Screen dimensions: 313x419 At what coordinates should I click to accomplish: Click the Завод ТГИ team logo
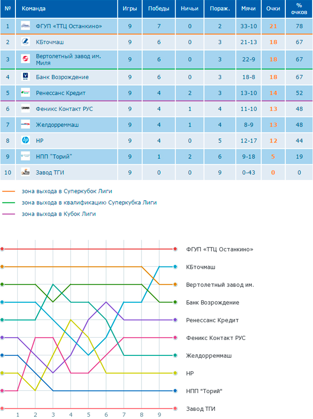pyautogui.click(x=25, y=173)
